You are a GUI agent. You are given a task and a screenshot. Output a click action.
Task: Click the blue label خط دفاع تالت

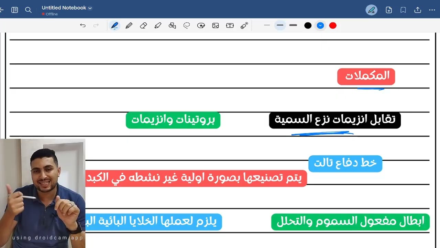coord(345,164)
